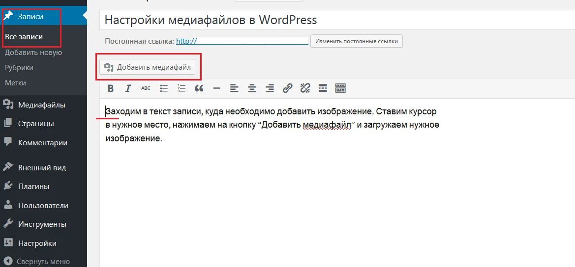Toggle bold formatting in editor toolbar

tap(110, 88)
